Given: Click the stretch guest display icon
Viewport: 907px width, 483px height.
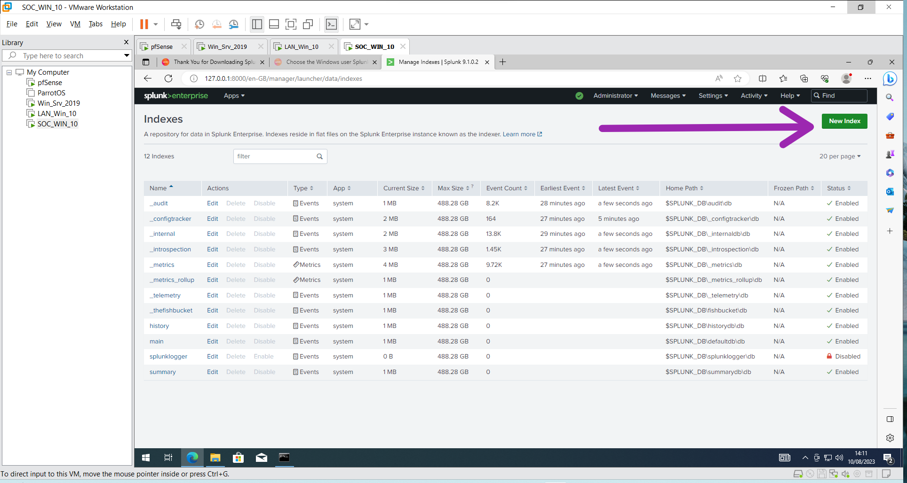Looking at the screenshot, I should tap(355, 24).
